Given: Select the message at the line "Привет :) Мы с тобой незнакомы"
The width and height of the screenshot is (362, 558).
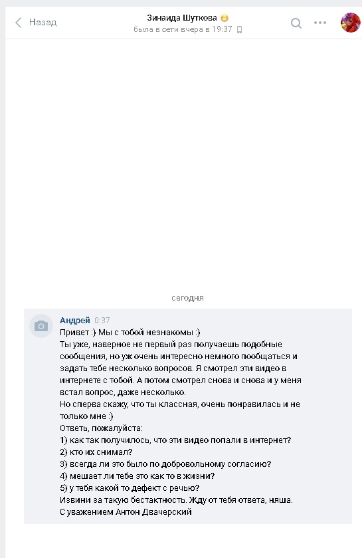Looking at the screenshot, I should 130,333.
